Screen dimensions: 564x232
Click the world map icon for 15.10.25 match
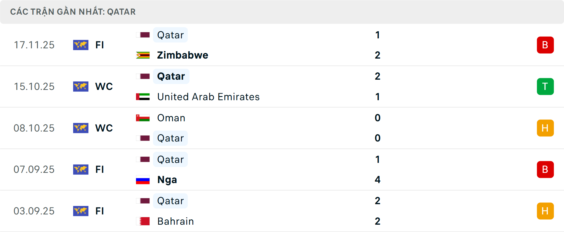tap(81, 86)
